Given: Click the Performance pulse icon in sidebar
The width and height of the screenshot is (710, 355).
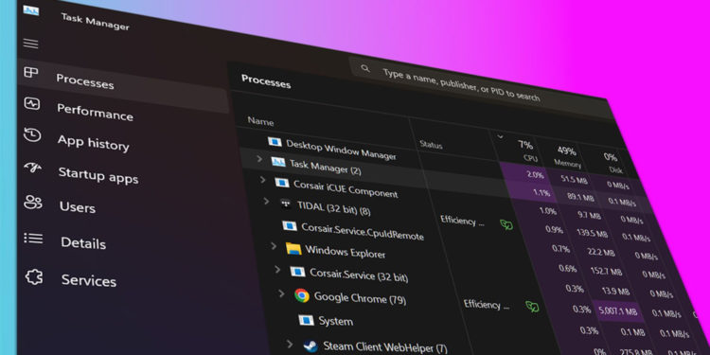Looking at the screenshot, I should (31, 104).
